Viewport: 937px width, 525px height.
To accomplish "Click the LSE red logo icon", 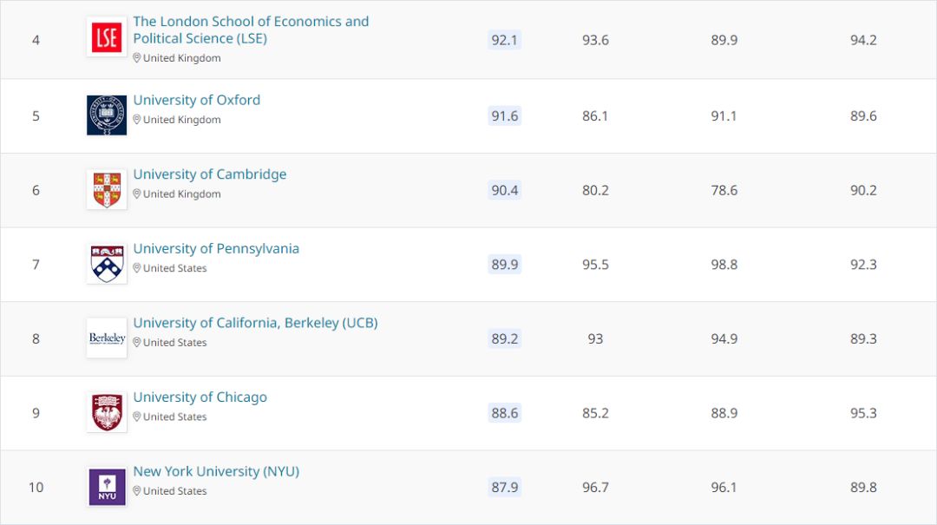I will (107, 37).
